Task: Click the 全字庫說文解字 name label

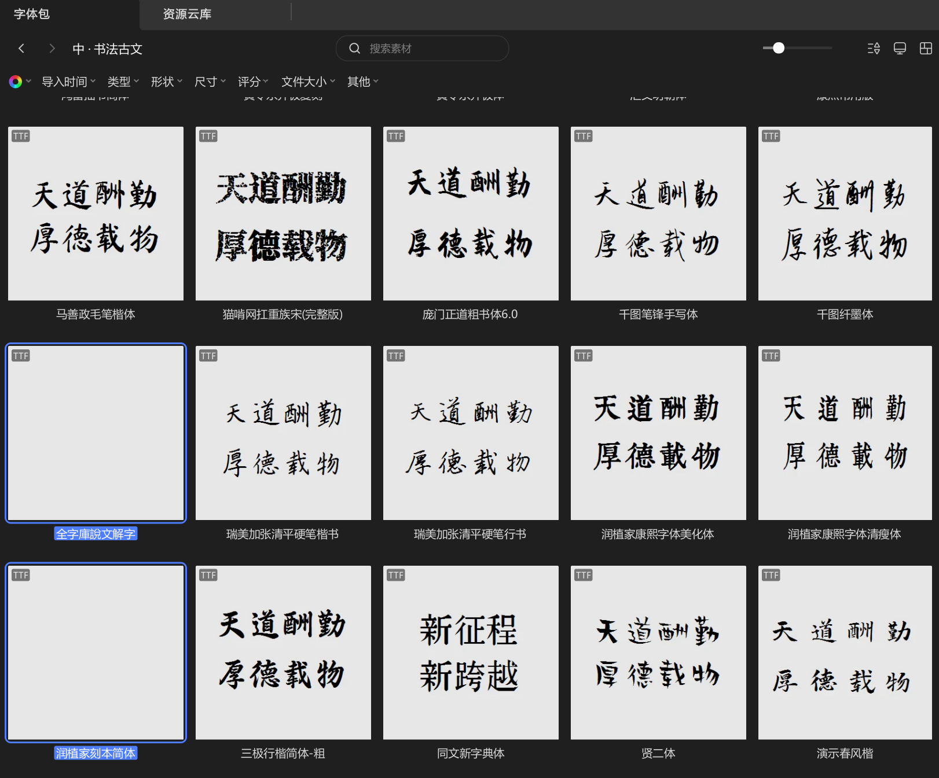Action: coord(96,534)
